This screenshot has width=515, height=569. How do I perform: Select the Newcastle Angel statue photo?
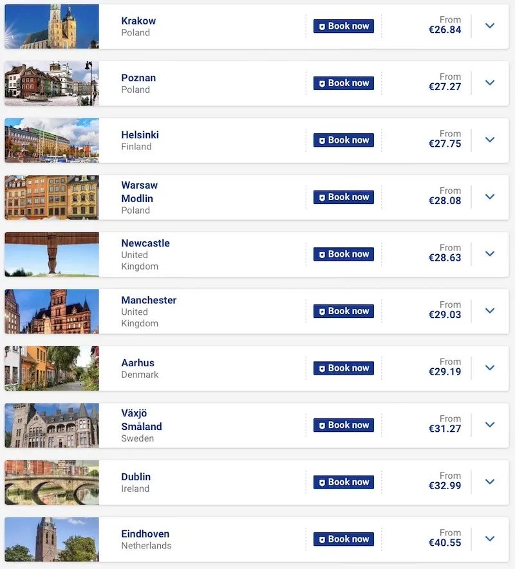(x=51, y=254)
